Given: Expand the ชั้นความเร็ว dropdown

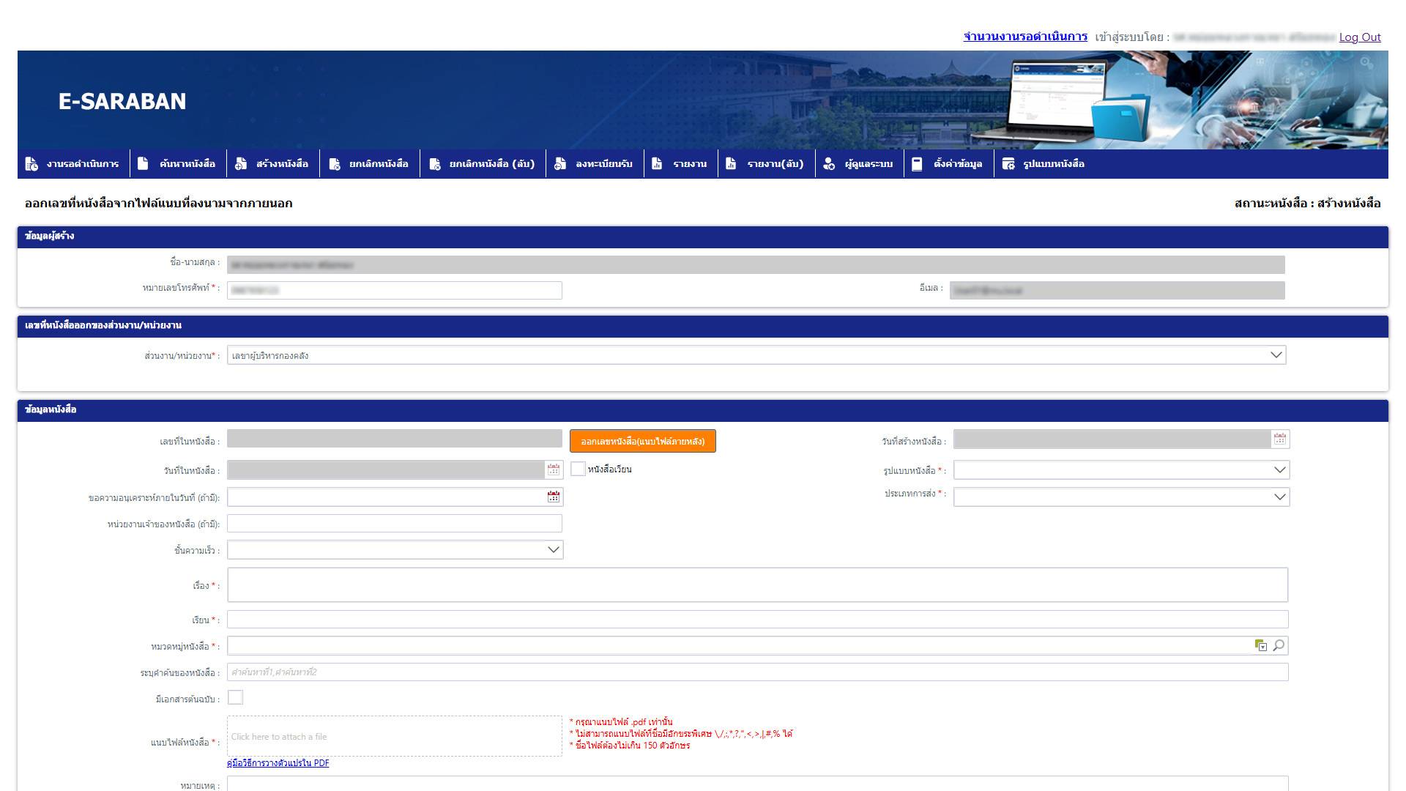Looking at the screenshot, I should click(554, 550).
